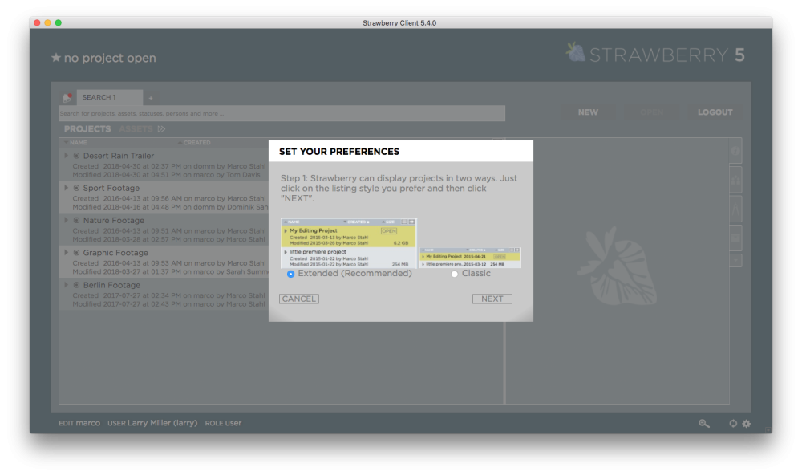
Task: Open the compass tool icon in sidebar
Action: [x=735, y=210]
